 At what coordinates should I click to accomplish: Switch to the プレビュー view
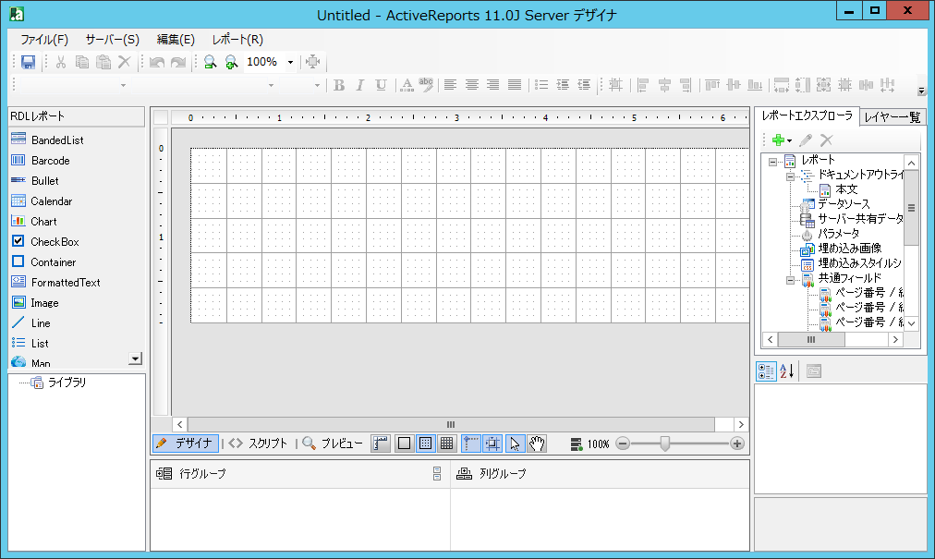coord(334,444)
